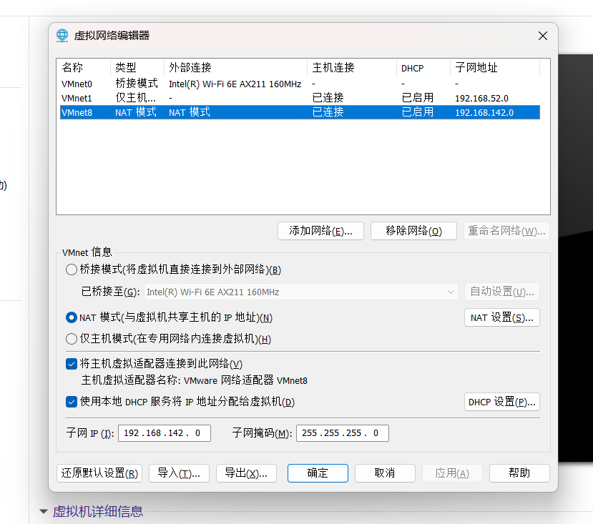Open 帮助 for the network editor
593x524 pixels.
point(519,473)
